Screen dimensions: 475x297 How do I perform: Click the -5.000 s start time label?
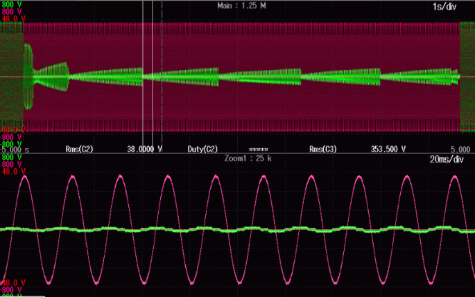(x=15, y=149)
